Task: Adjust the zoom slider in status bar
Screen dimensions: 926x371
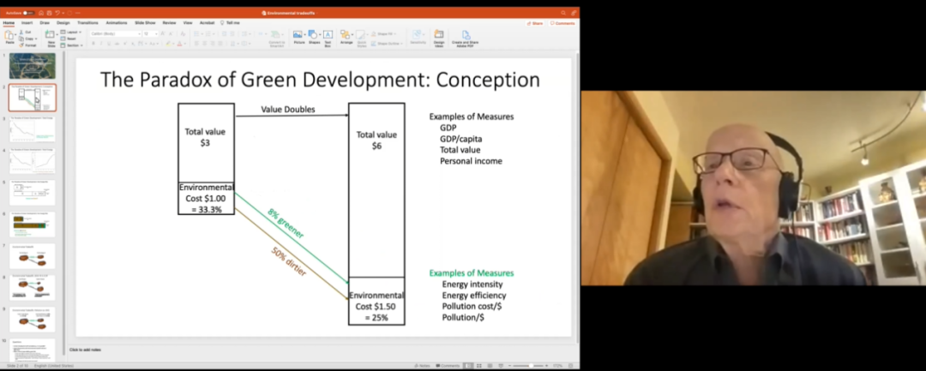Action: point(533,366)
